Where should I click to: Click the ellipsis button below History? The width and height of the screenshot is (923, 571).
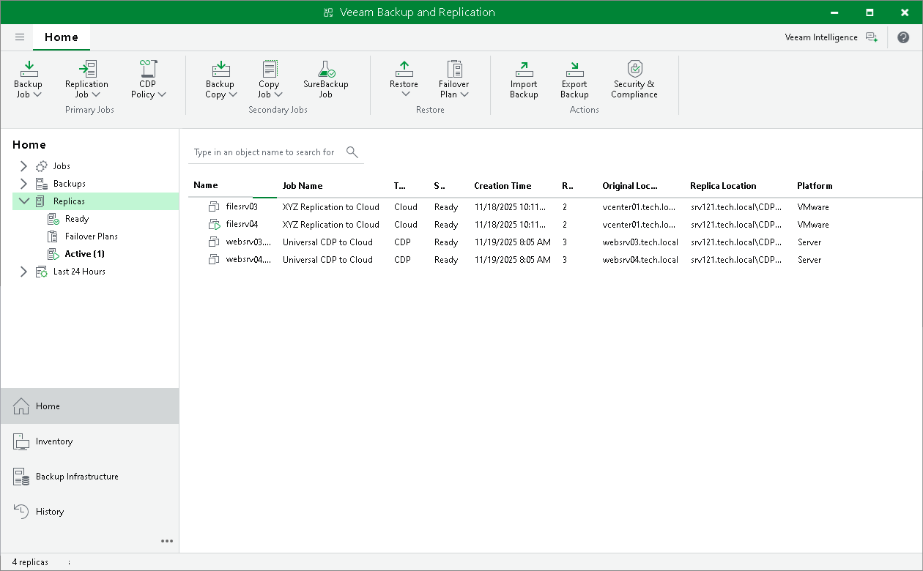167,541
